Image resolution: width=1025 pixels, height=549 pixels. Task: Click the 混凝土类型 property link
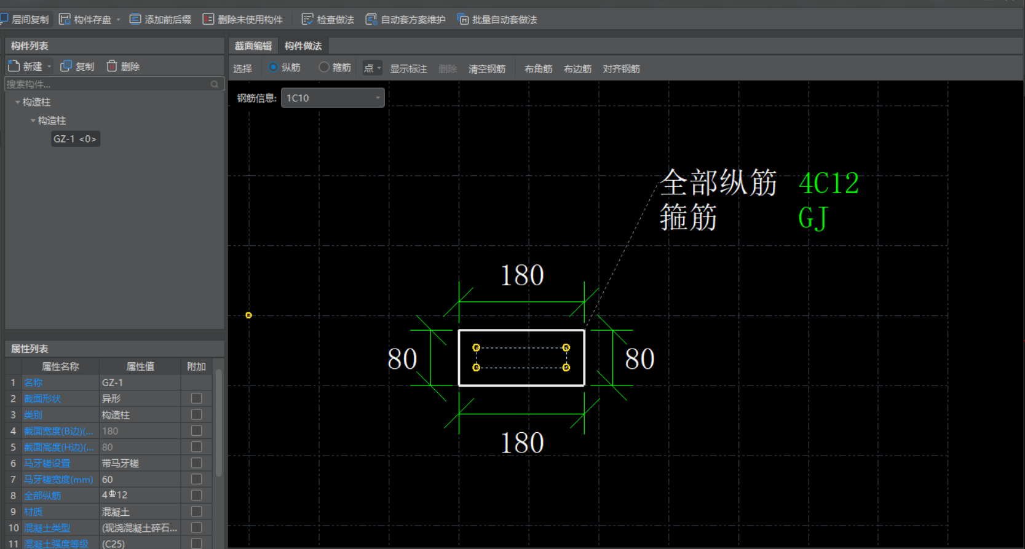pyautogui.click(x=47, y=528)
